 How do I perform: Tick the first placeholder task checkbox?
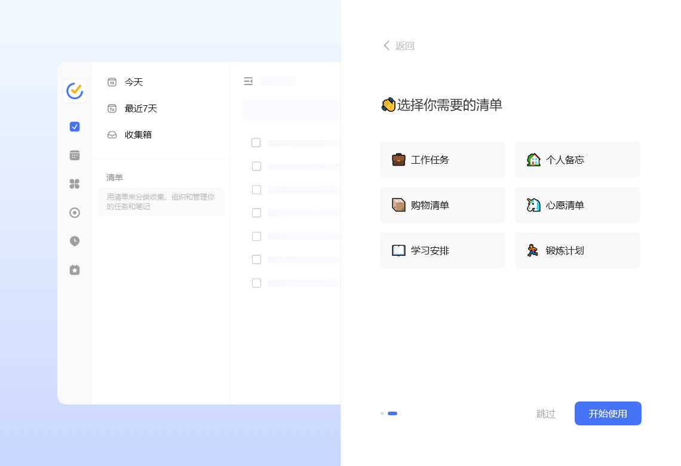256,143
